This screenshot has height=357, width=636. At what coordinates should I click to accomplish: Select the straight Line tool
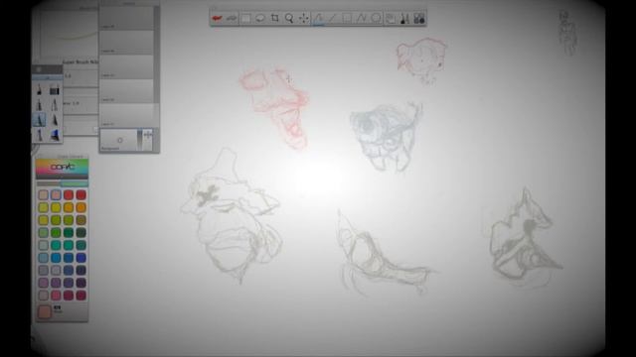click(x=333, y=18)
